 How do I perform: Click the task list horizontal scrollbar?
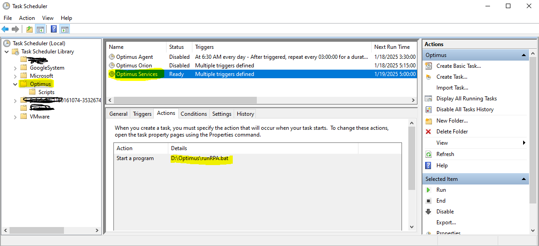[185, 100]
